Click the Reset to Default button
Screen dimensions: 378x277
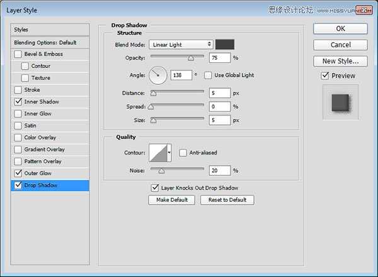click(227, 200)
